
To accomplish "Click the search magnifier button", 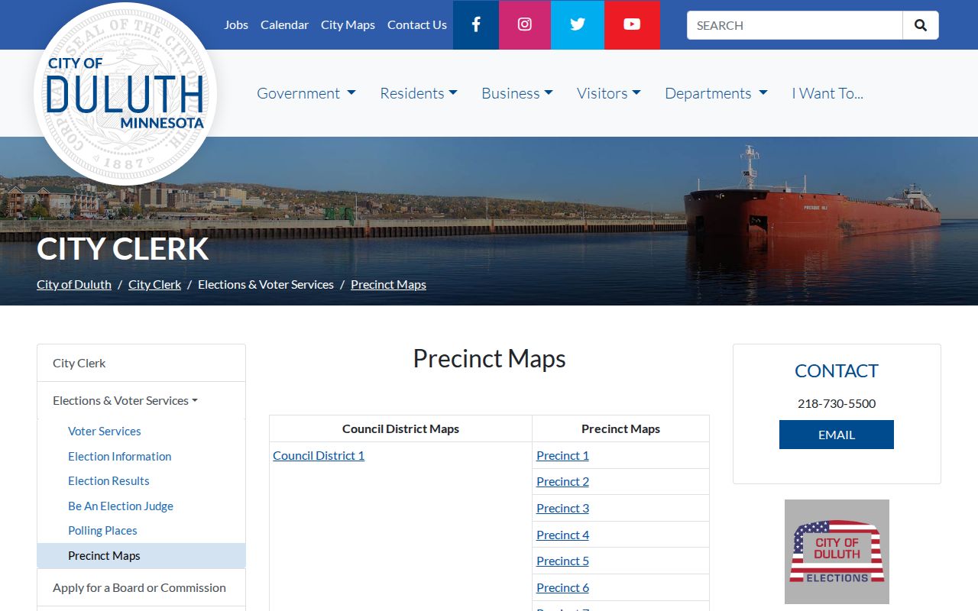I will [x=921, y=25].
